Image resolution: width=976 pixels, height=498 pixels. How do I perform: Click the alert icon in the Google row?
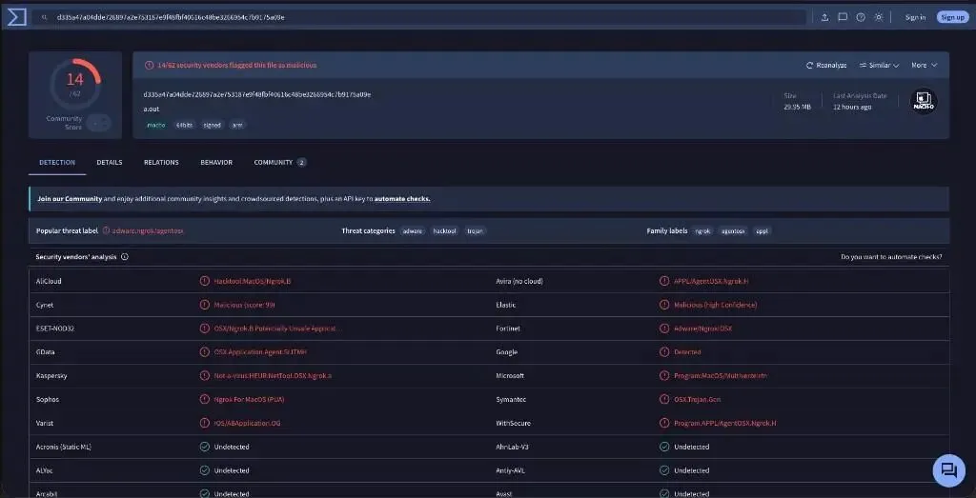(664, 352)
